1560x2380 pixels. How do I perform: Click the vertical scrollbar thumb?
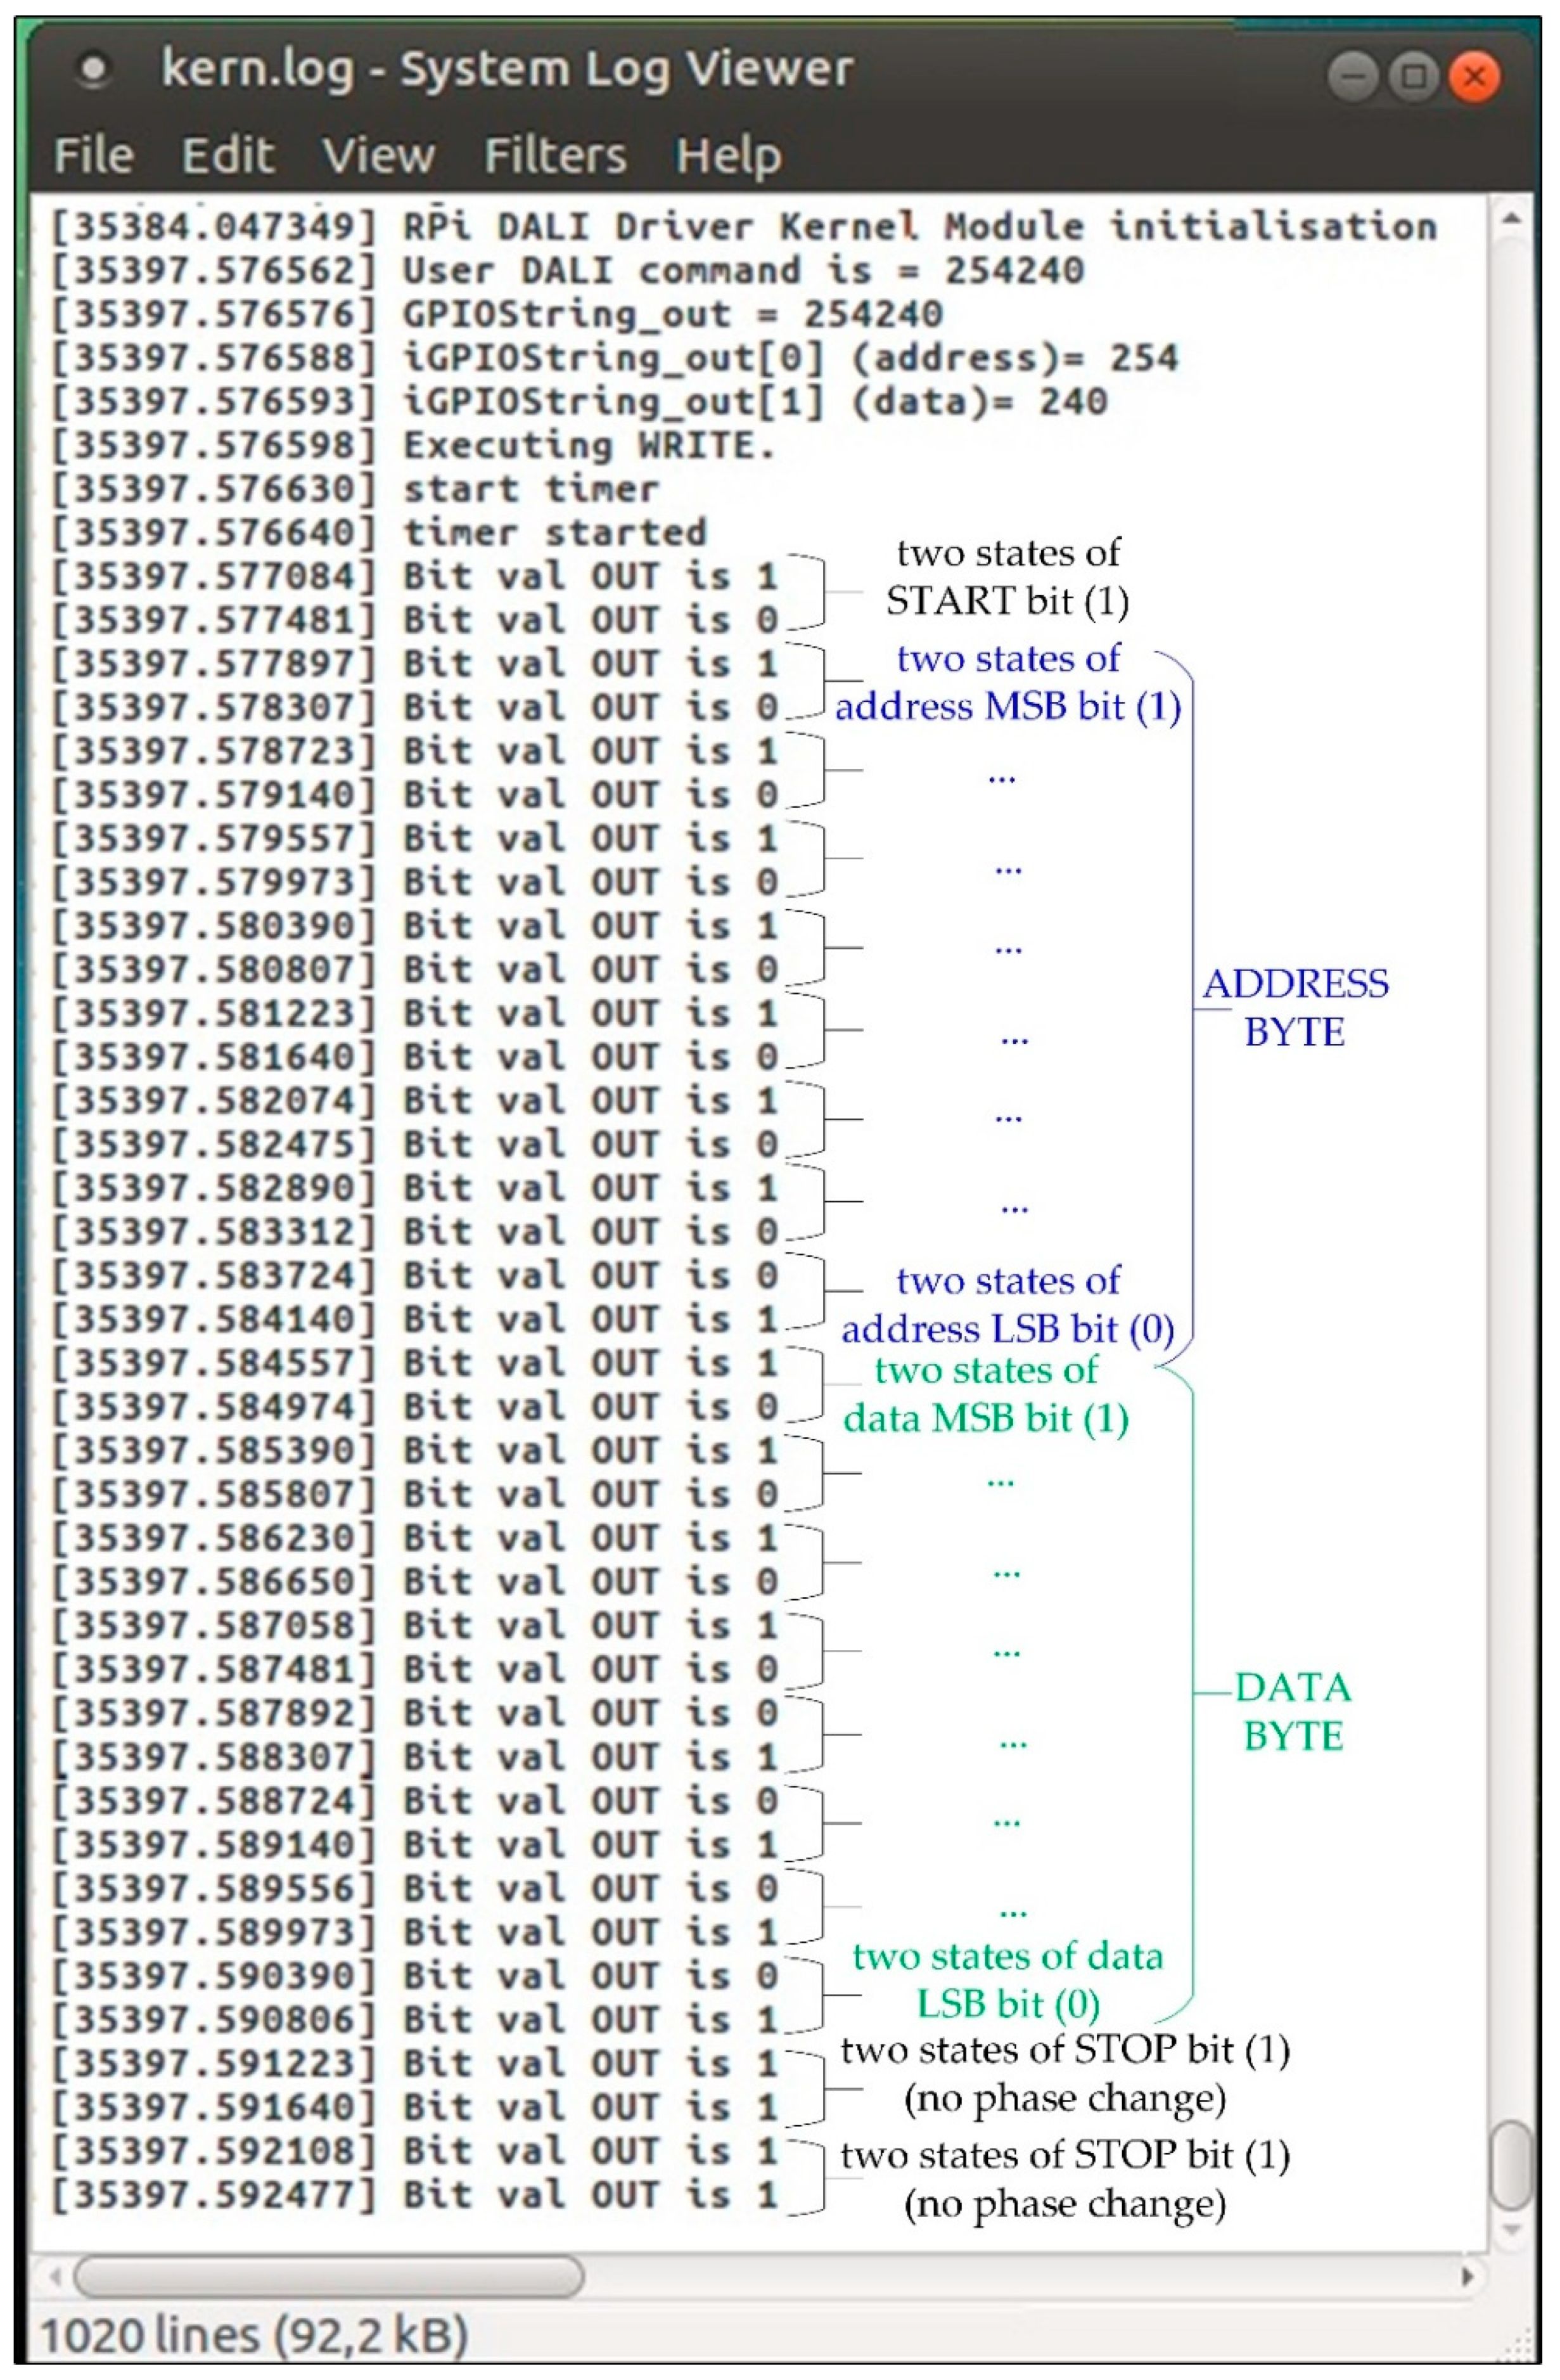click(x=1511, y=2164)
